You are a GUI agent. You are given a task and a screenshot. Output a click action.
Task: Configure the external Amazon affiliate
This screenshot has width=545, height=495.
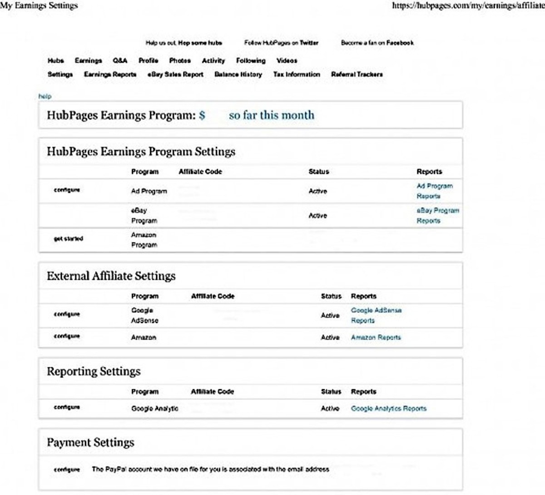coord(67,336)
